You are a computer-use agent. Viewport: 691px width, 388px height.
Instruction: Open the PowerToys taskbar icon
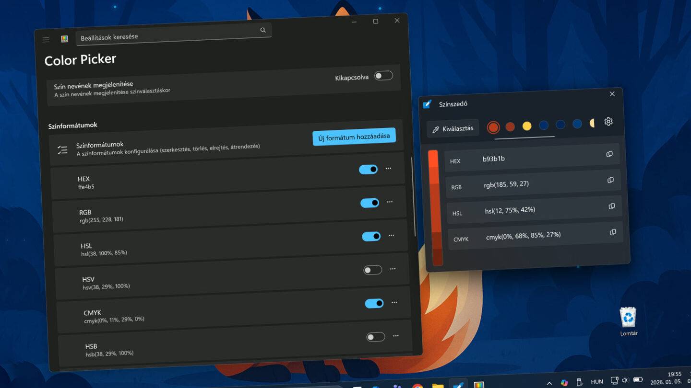pyautogui.click(x=478, y=385)
